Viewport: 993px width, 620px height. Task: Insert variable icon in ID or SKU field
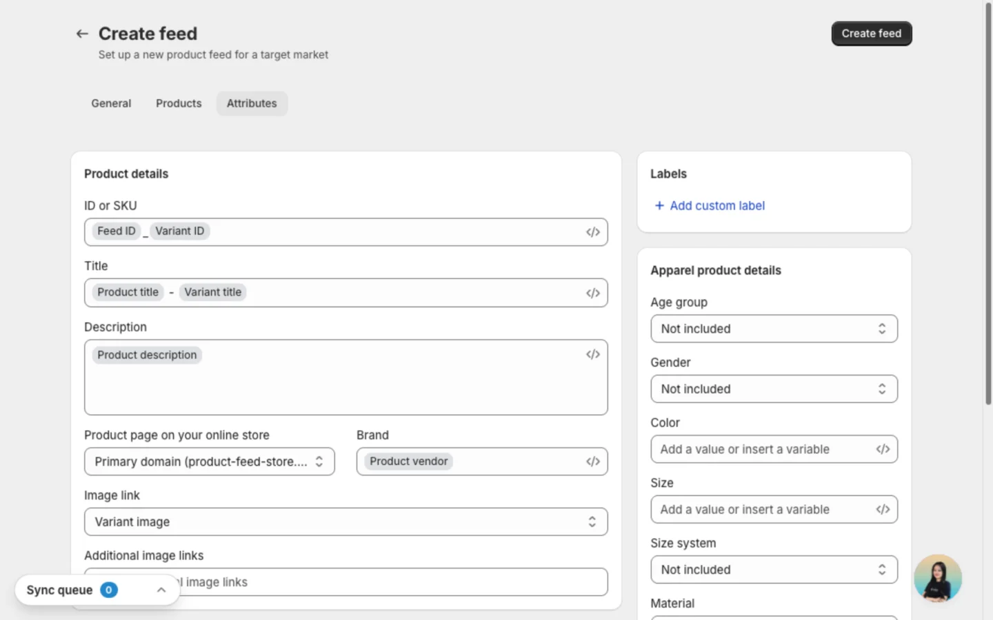[593, 232]
